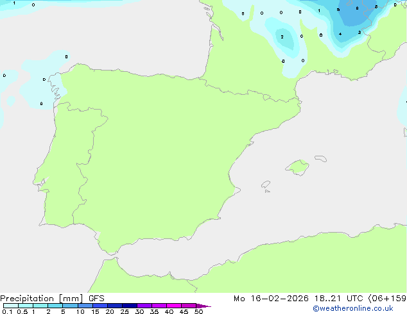Click the '25' legend scale label

125,311
